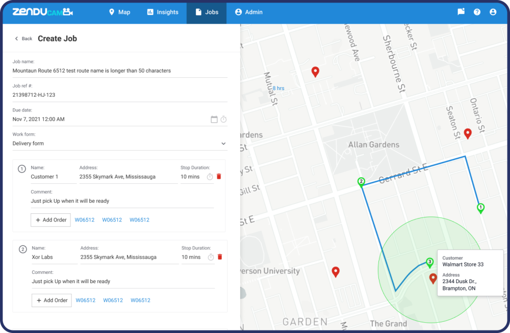Delete the Xor Labs stop with trash icon
The width and height of the screenshot is (510, 333).
[x=220, y=257]
